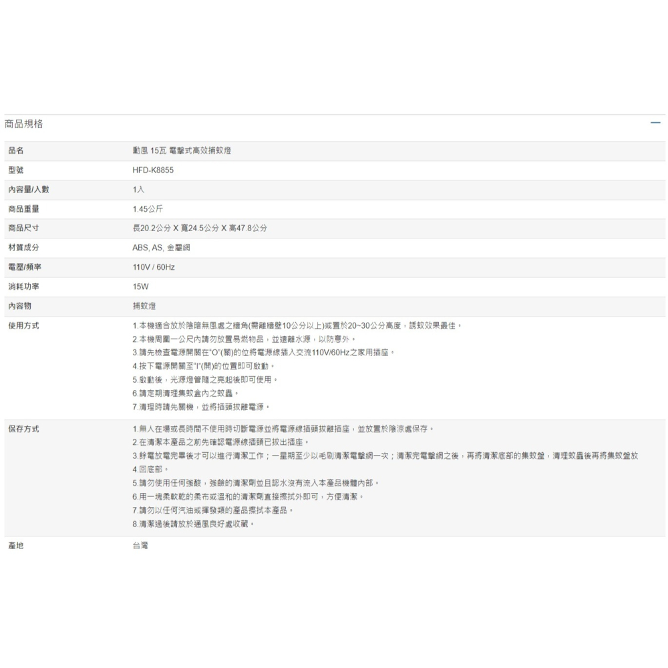
Task: Select the 商品尺寸 dimensions row
Action: (x=22, y=228)
